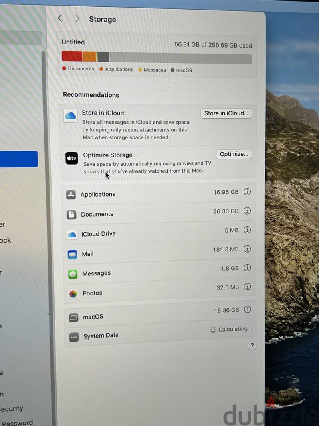Viewport: 319px width, 426px height.
Task: Click the Store in iCloud... button
Action: [x=226, y=113]
